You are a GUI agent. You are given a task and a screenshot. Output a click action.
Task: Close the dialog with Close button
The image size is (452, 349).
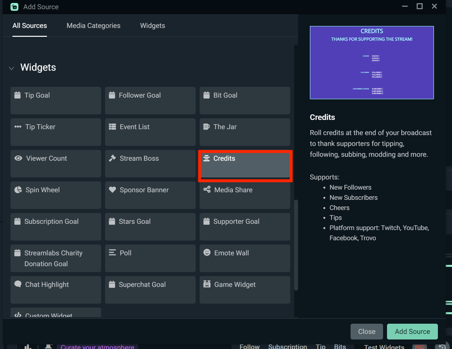[x=366, y=331]
